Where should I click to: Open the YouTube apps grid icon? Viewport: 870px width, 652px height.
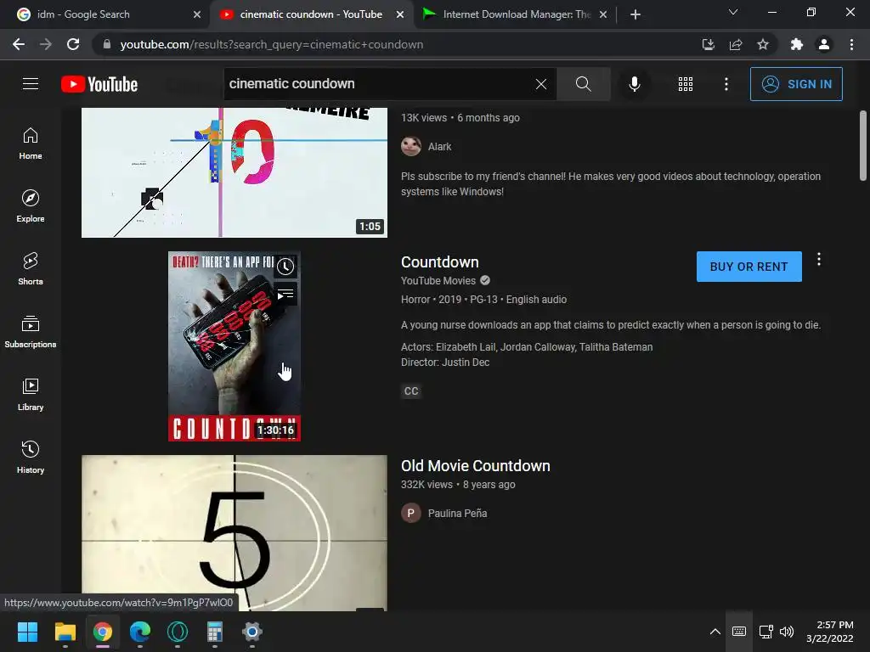686,84
